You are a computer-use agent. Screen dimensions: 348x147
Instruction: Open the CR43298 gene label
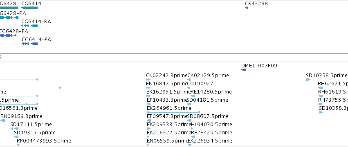256,4
